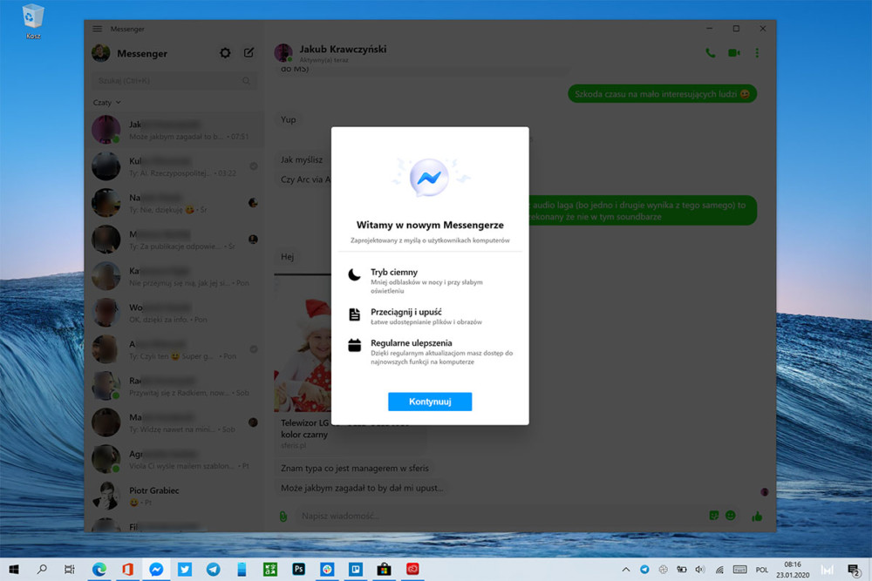Click the Jakub Krawczyński name in header

(343, 49)
